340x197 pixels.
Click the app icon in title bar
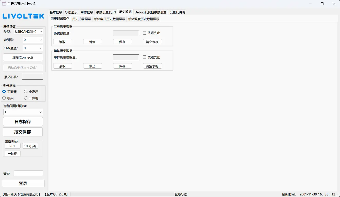(4, 4)
